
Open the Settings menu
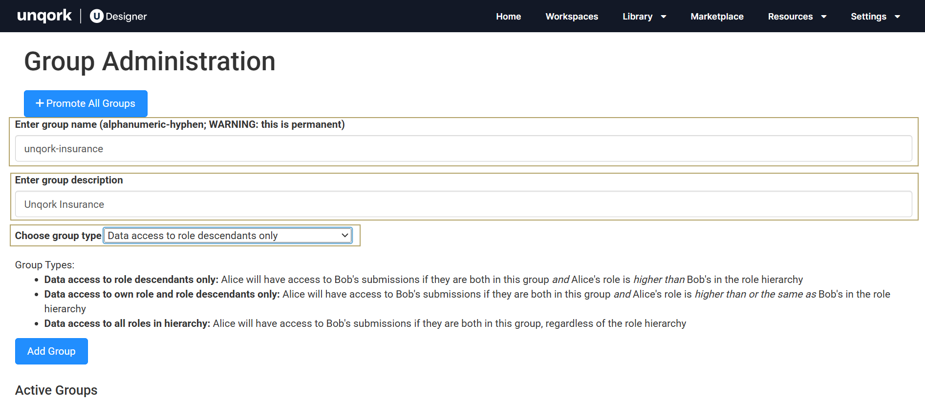pyautogui.click(x=868, y=17)
